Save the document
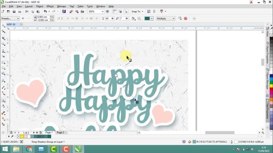Image resolution: width=273 pixels, height=153 pixels. coord(14,11)
